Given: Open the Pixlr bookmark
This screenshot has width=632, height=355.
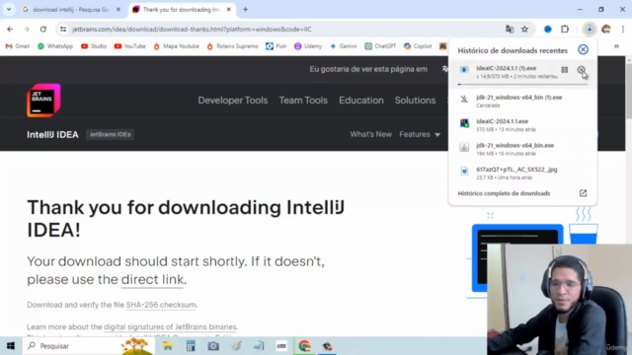Looking at the screenshot, I should [x=276, y=46].
